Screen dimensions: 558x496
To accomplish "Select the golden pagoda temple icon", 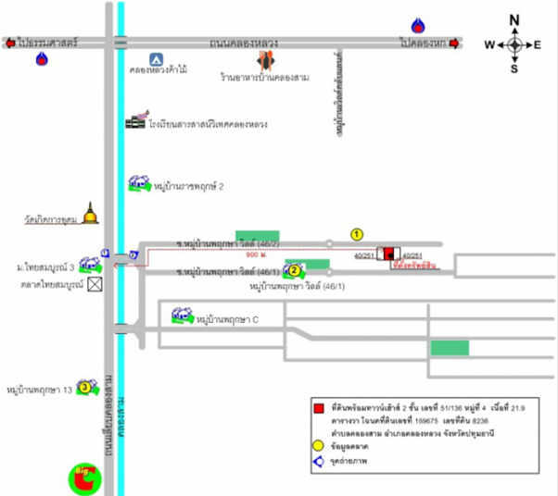I will [x=91, y=213].
